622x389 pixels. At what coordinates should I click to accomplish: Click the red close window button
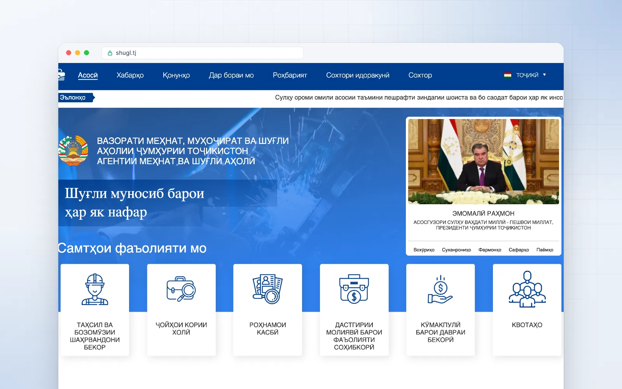point(68,53)
